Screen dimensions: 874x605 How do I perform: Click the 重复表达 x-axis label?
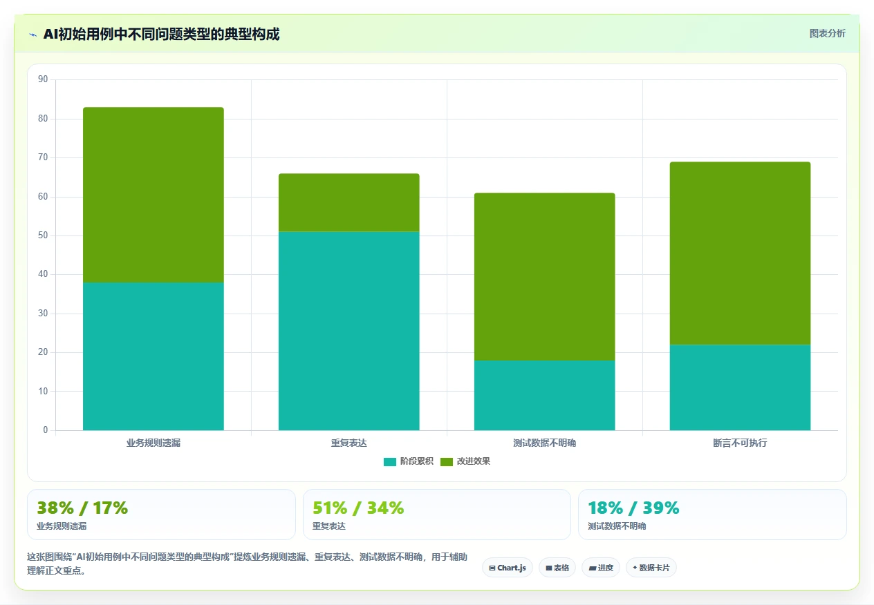[x=349, y=443]
